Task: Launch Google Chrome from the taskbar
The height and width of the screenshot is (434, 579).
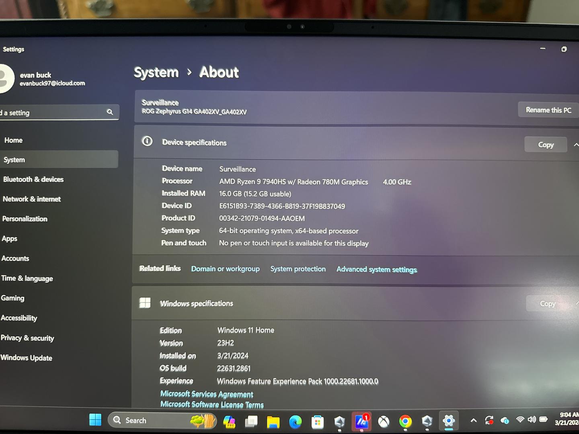Action: click(405, 422)
